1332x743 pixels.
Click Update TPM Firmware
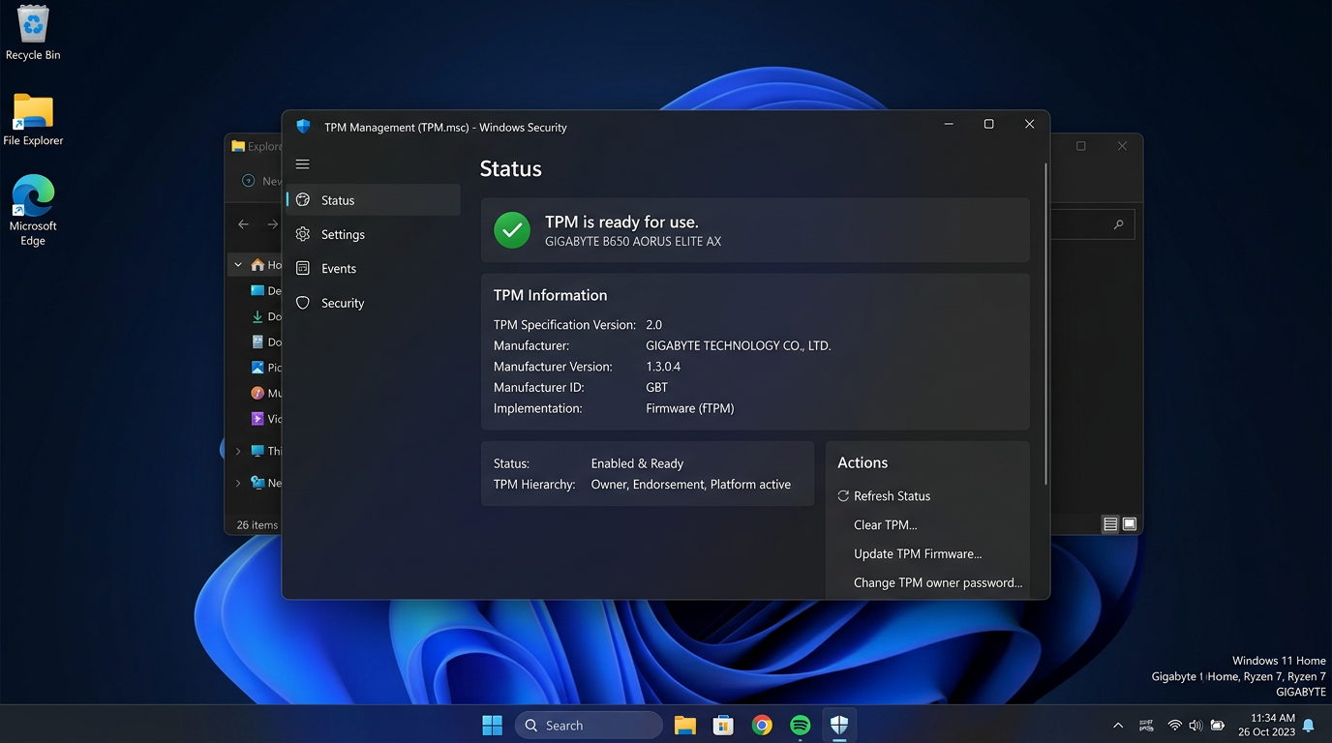pyautogui.click(x=917, y=553)
